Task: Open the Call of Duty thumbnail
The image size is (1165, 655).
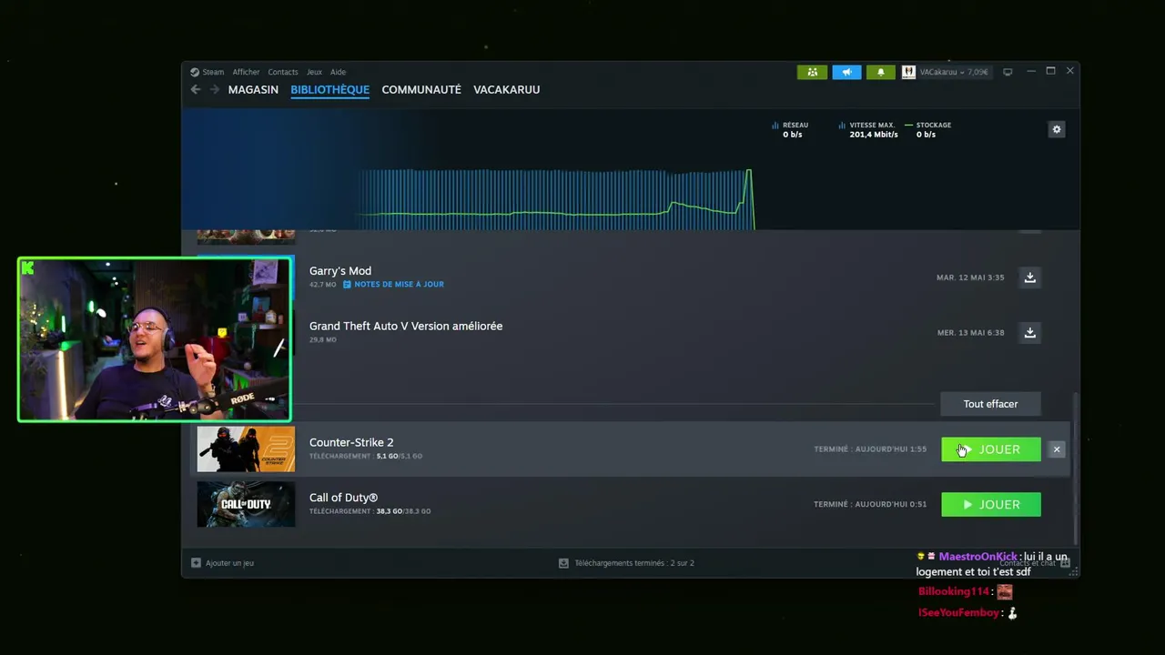Action: (246, 505)
